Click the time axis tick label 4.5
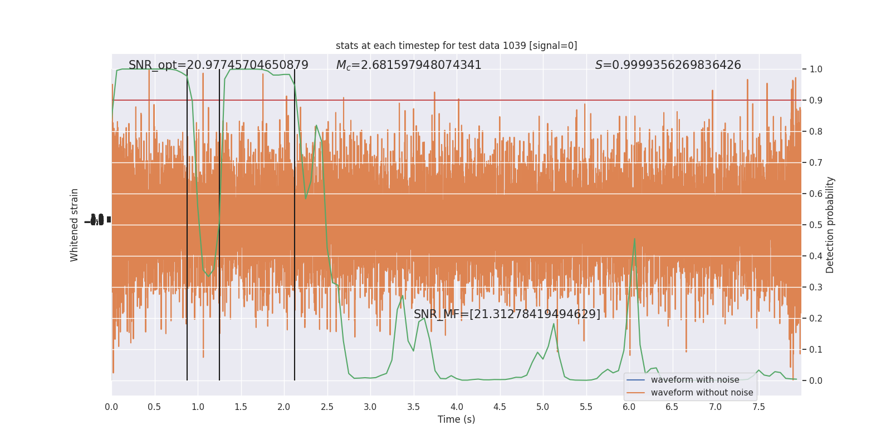Image resolution: width=891 pixels, height=445 pixels. pos(500,407)
